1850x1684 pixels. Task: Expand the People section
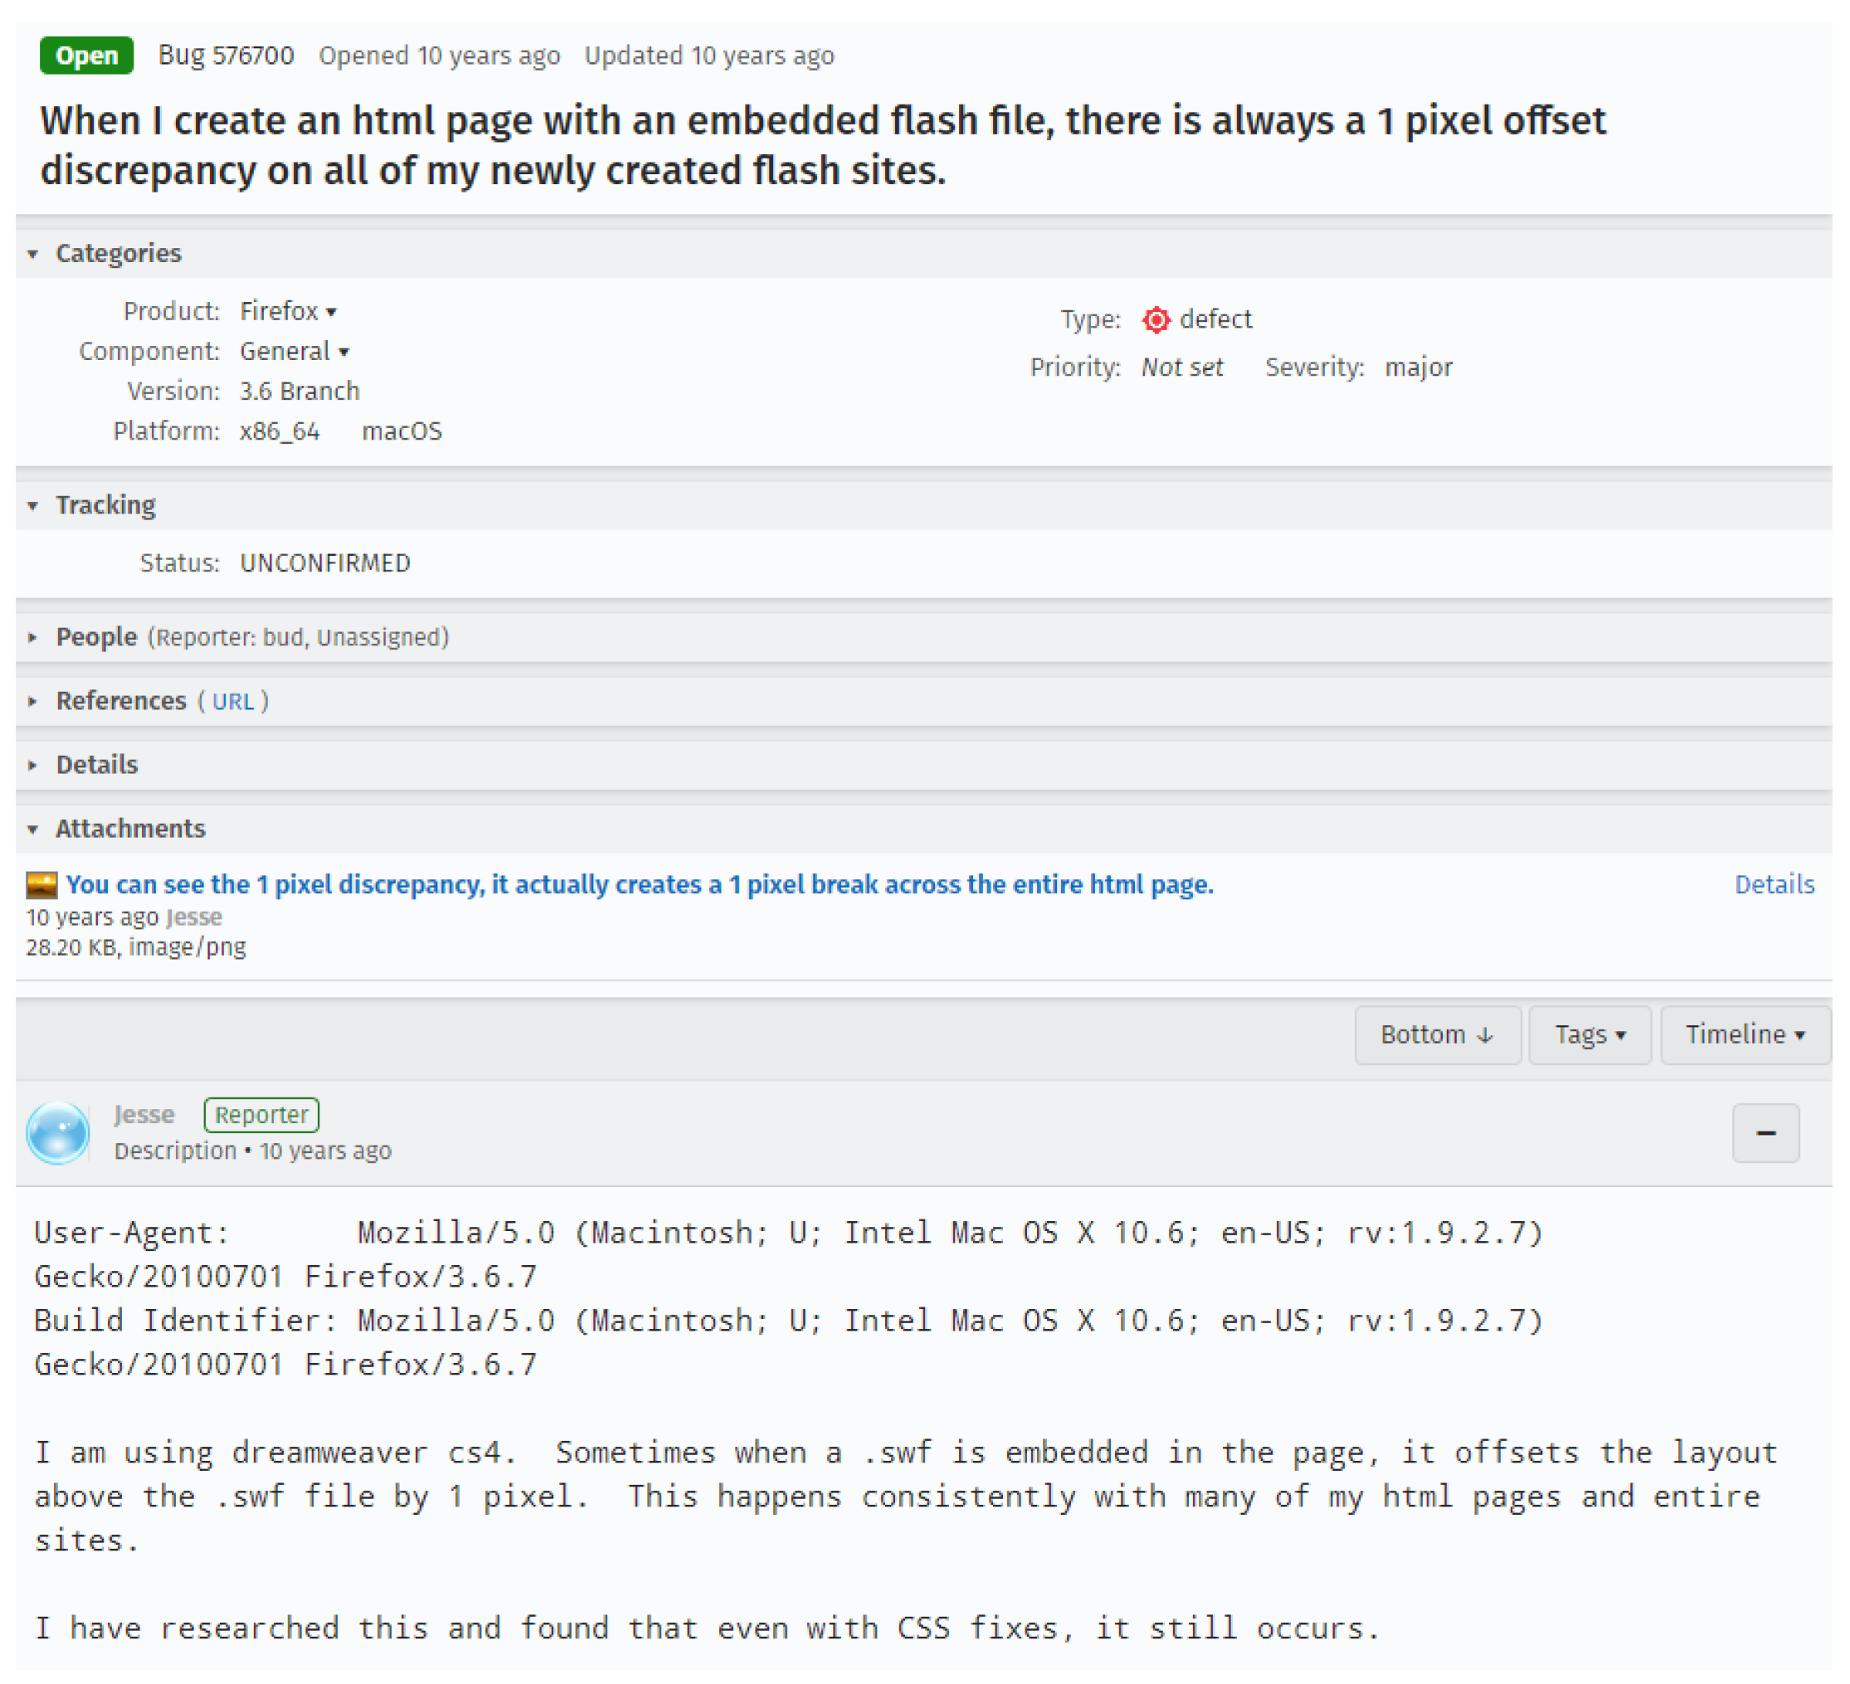click(95, 637)
